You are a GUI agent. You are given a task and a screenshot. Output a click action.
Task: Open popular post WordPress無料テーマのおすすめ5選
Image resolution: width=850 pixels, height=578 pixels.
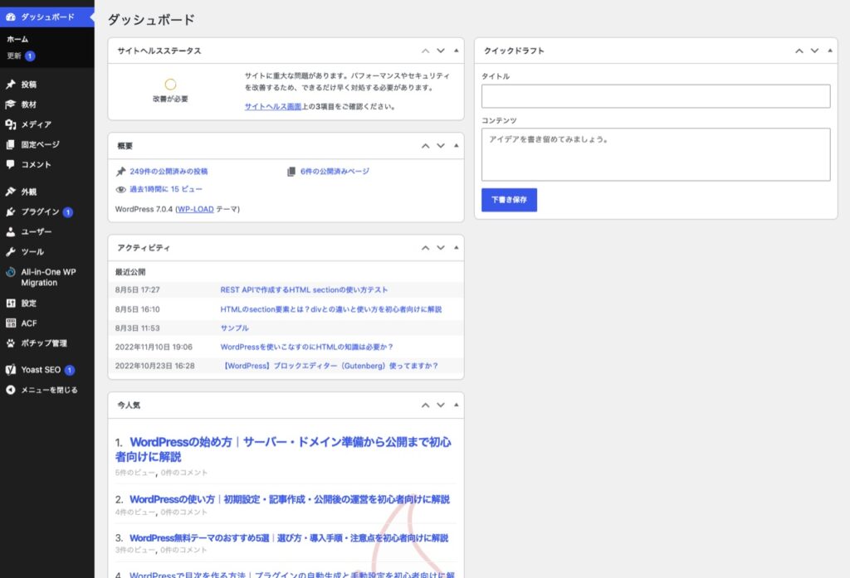289,538
